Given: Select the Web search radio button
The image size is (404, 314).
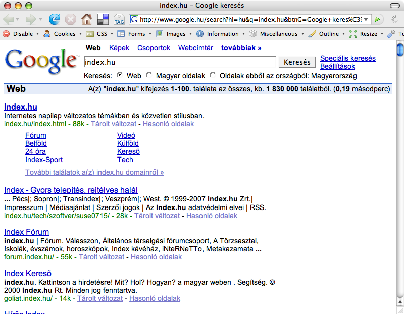Looking at the screenshot, I should tap(120, 75).
